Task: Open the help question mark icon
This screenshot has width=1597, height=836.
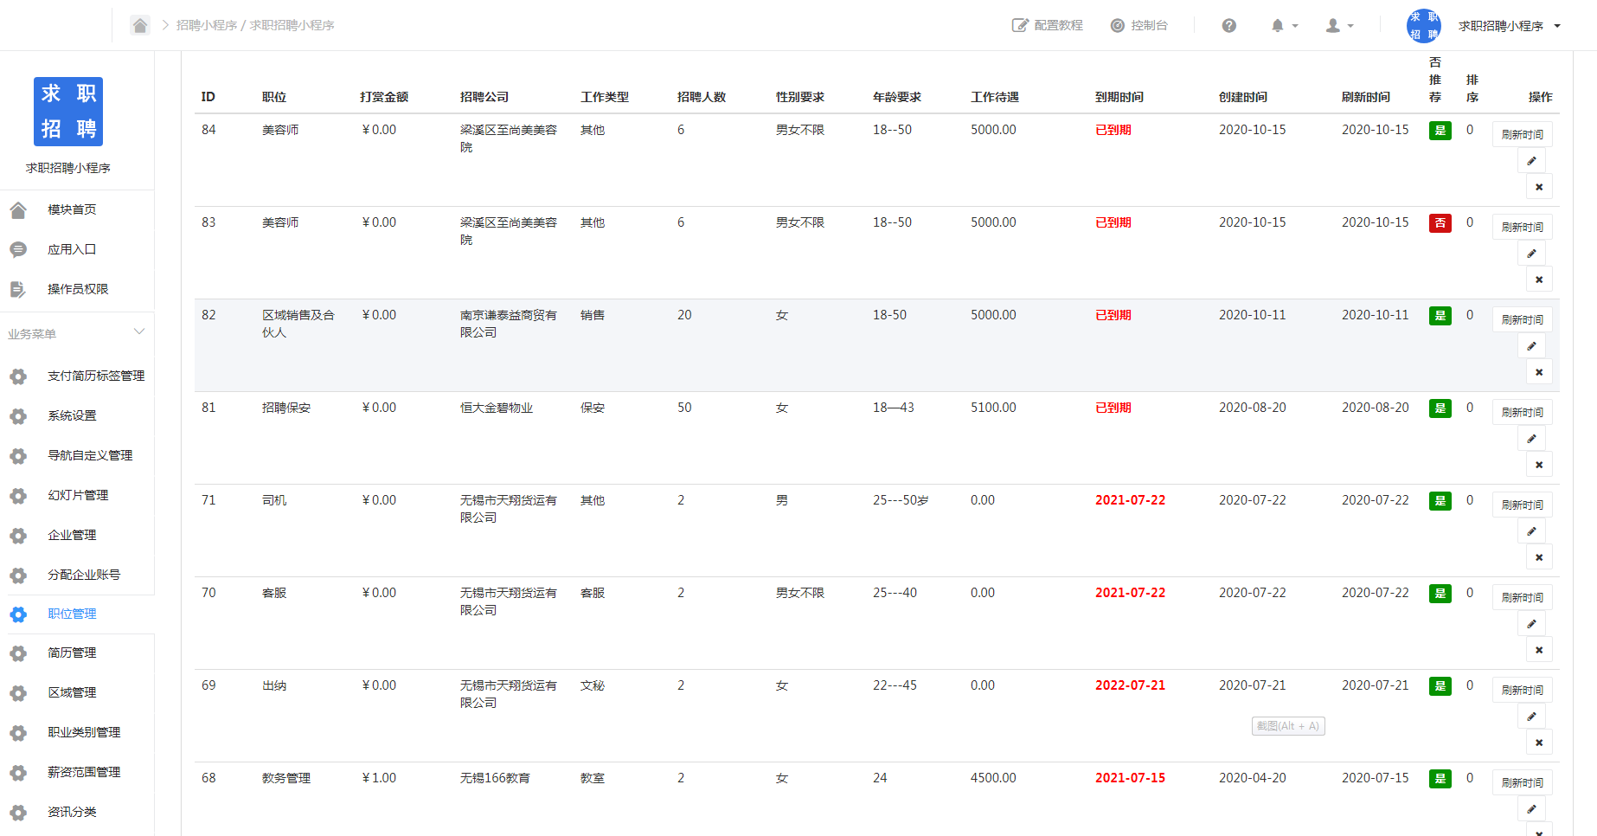Action: click(x=1228, y=25)
